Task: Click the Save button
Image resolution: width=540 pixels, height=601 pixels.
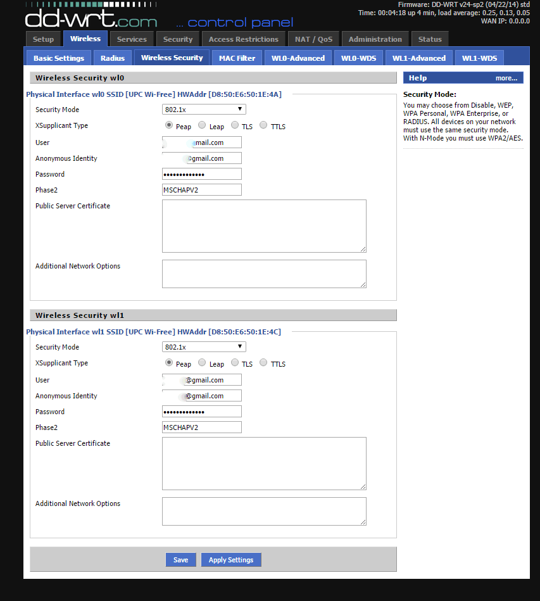Action: tap(180, 560)
